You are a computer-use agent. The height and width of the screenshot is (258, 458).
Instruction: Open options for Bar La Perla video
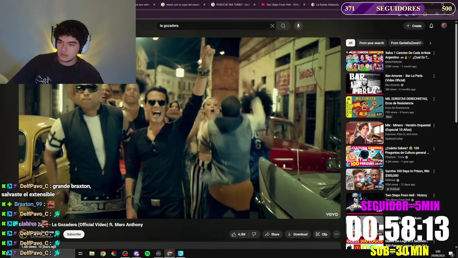434,76
